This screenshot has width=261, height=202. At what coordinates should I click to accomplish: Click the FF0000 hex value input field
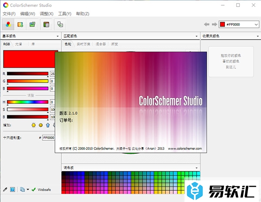click(49, 138)
